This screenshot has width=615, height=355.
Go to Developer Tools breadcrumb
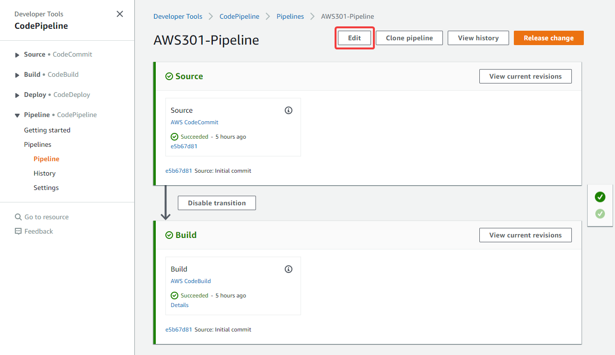point(178,16)
